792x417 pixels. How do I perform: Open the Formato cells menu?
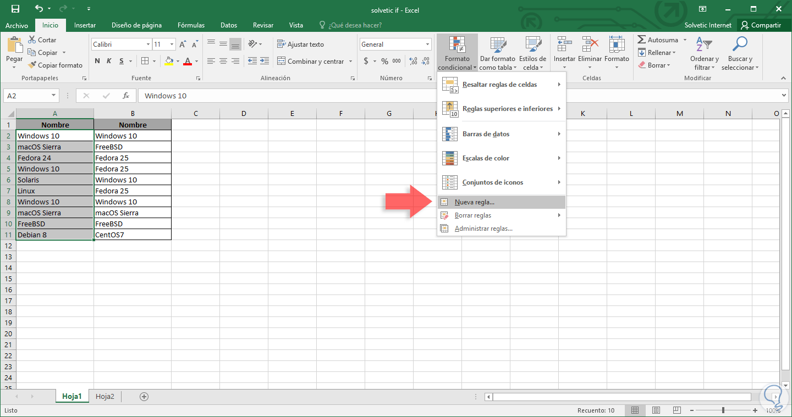617,53
